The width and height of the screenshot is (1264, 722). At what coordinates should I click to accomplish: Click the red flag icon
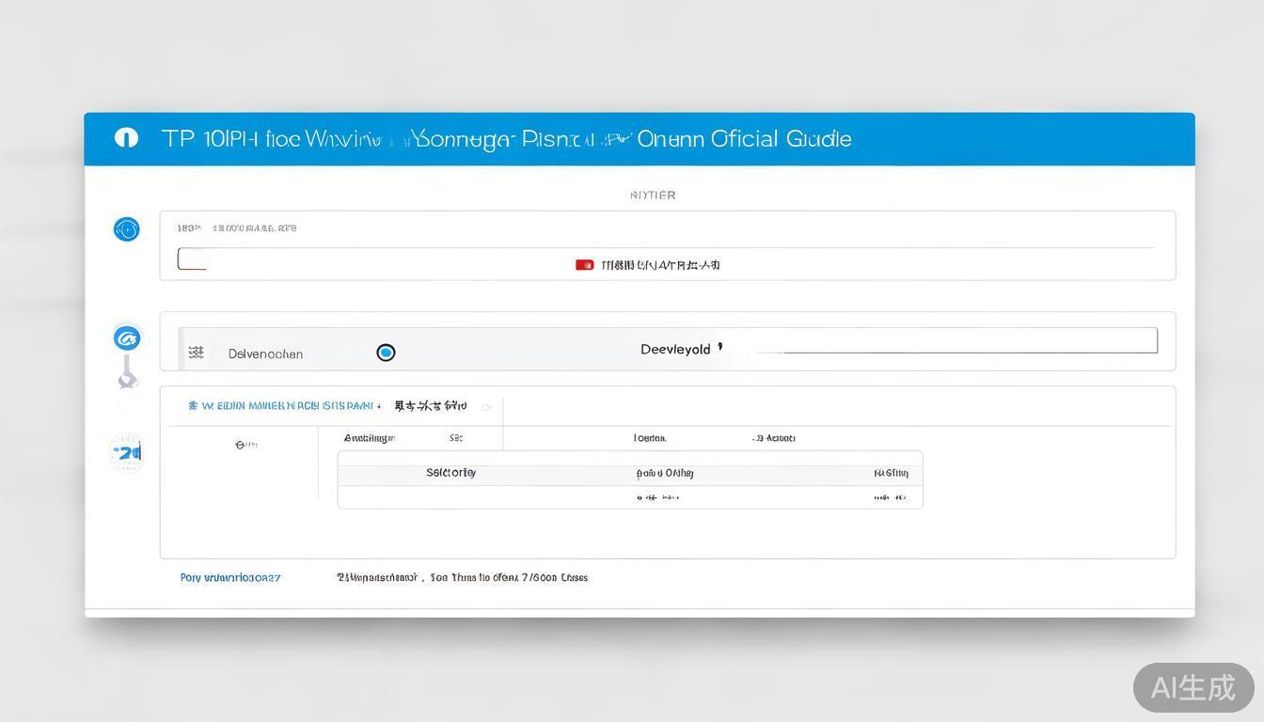click(x=584, y=265)
